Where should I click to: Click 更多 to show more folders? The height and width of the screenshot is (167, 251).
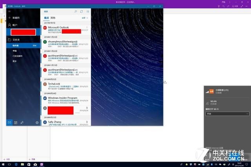[x=15, y=61]
